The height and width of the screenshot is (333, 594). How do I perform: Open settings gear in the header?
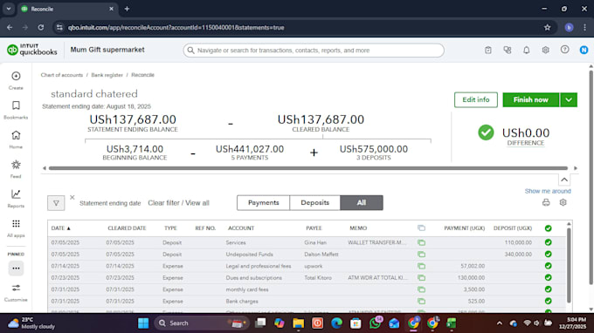(545, 50)
